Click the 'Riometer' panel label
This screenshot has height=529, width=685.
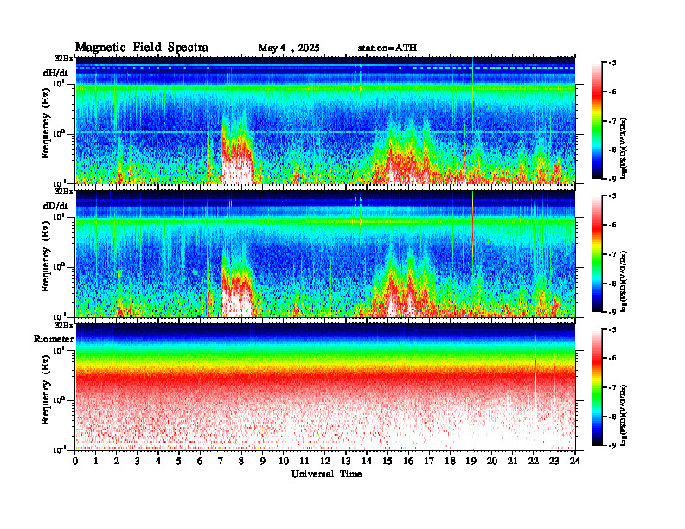(54, 339)
